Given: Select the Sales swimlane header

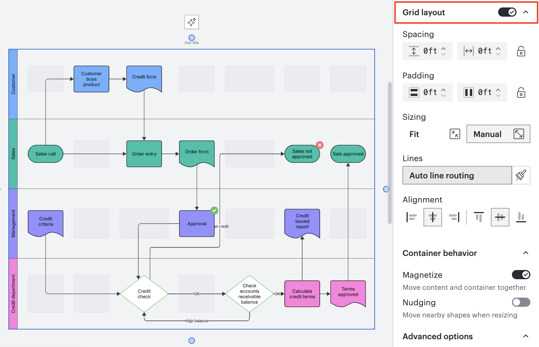Looking at the screenshot, I should tap(13, 154).
